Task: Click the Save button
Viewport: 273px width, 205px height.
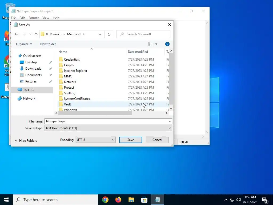Action: (x=131, y=140)
